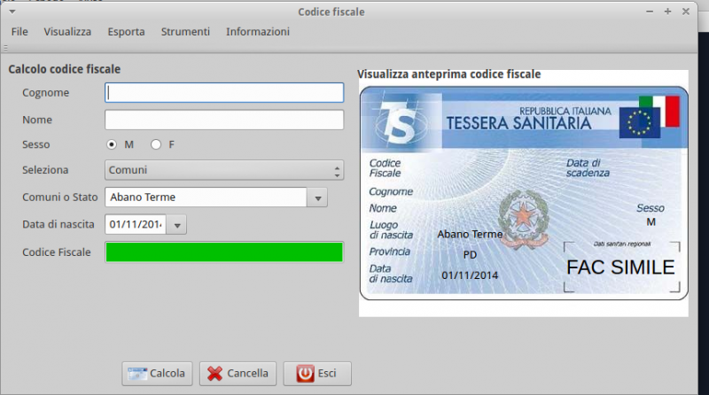This screenshot has height=395, width=709.
Task: Click the toolbar grip handle below the menu
Action: 5,48
